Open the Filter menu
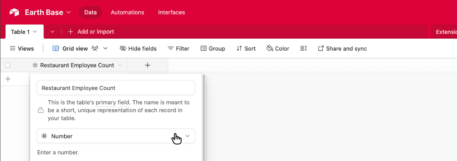 tap(178, 48)
